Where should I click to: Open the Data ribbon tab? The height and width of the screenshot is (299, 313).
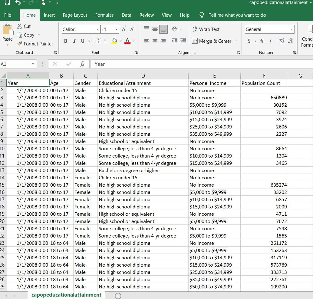(126, 15)
